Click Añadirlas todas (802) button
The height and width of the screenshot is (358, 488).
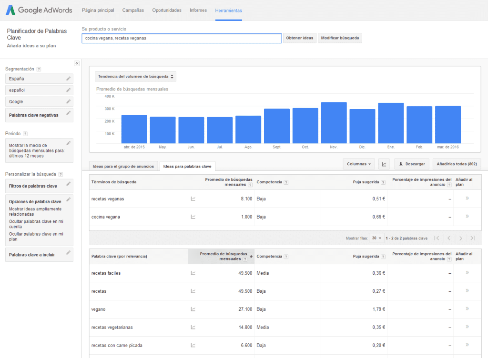457,164
